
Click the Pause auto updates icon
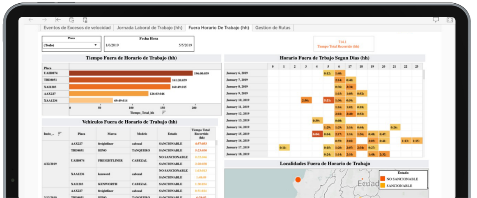point(85,20)
